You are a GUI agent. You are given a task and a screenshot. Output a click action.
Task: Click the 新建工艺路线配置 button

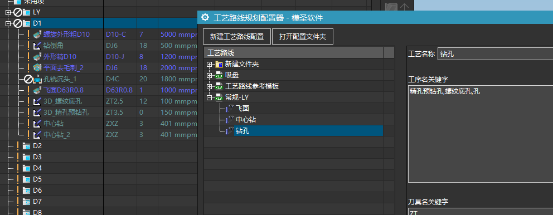[x=237, y=37]
